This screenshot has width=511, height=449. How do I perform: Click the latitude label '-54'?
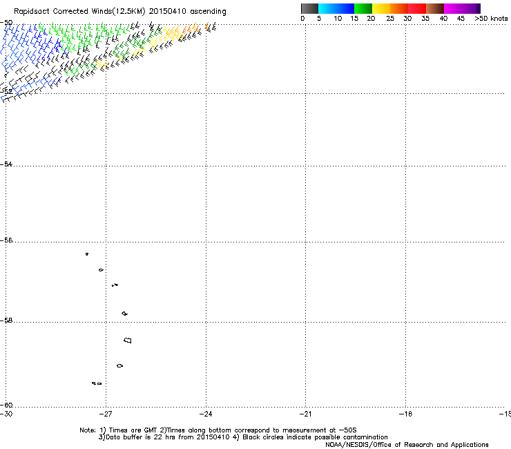6,164
